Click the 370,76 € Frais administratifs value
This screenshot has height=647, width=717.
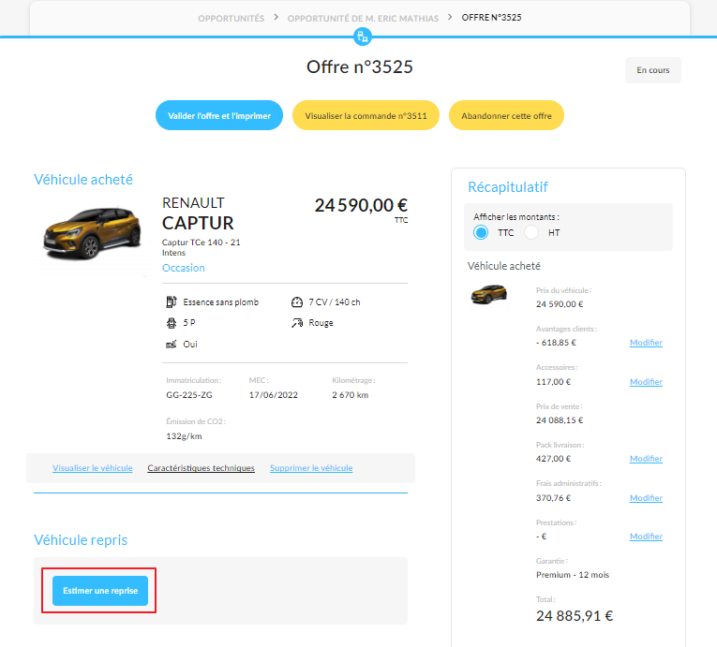coord(553,498)
